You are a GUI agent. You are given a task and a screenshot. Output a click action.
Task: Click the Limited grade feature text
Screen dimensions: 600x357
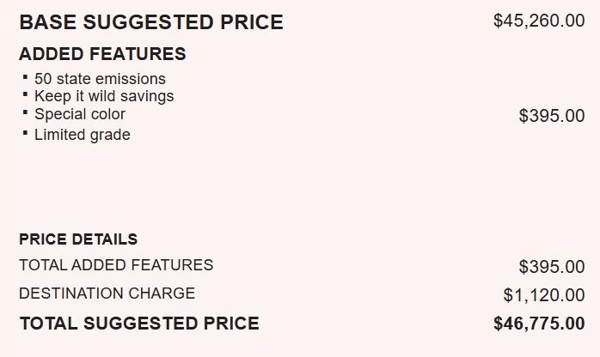point(83,135)
